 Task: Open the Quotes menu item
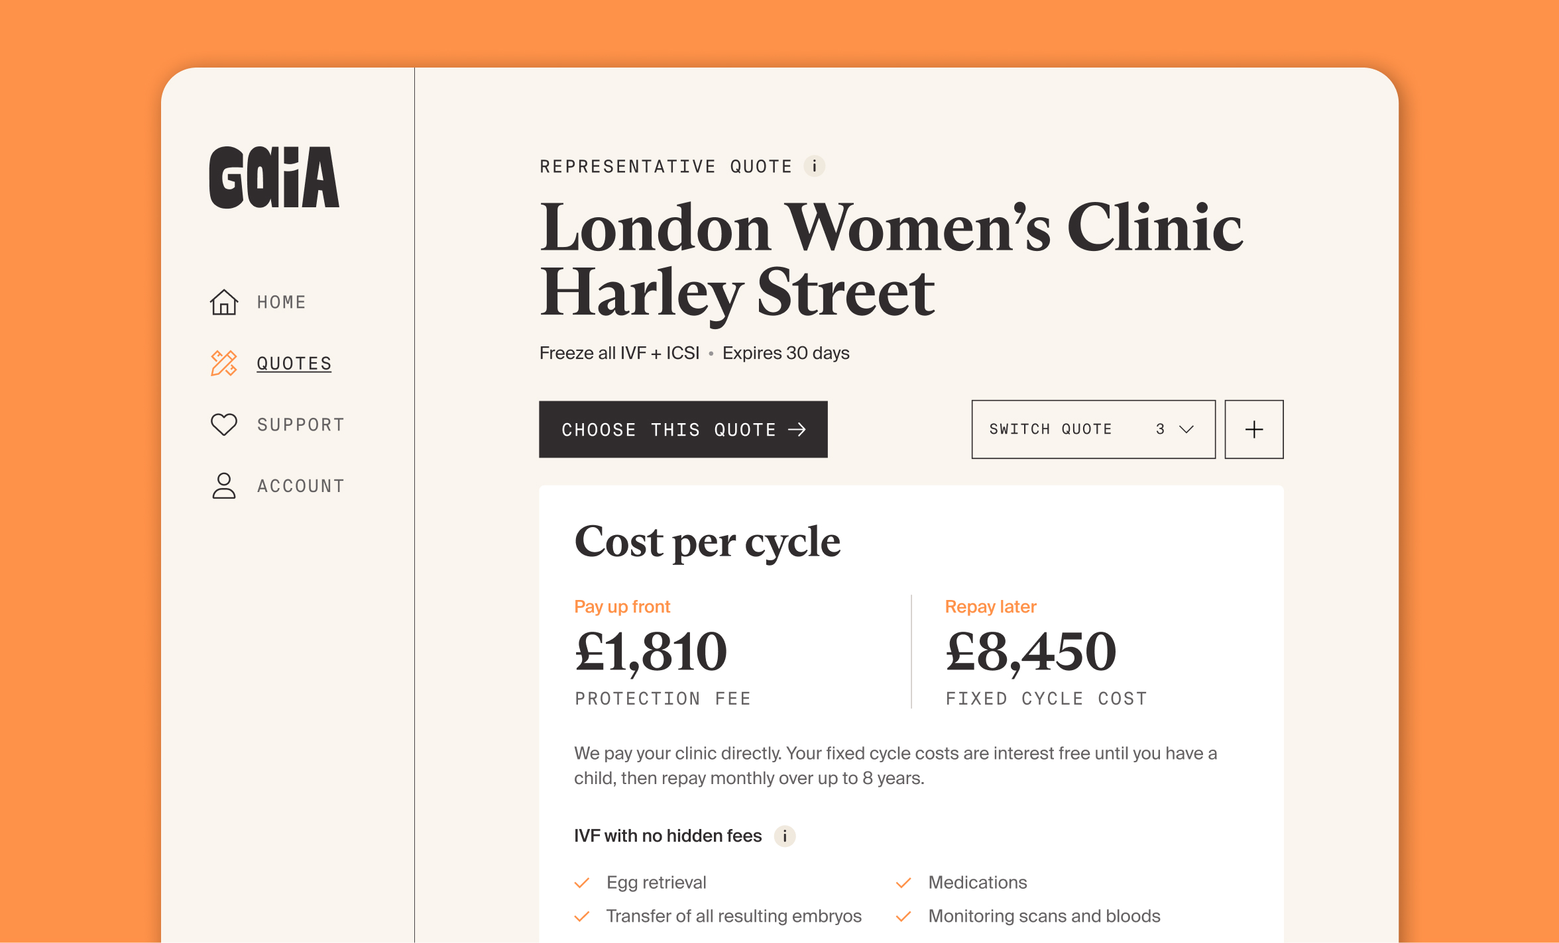294,364
